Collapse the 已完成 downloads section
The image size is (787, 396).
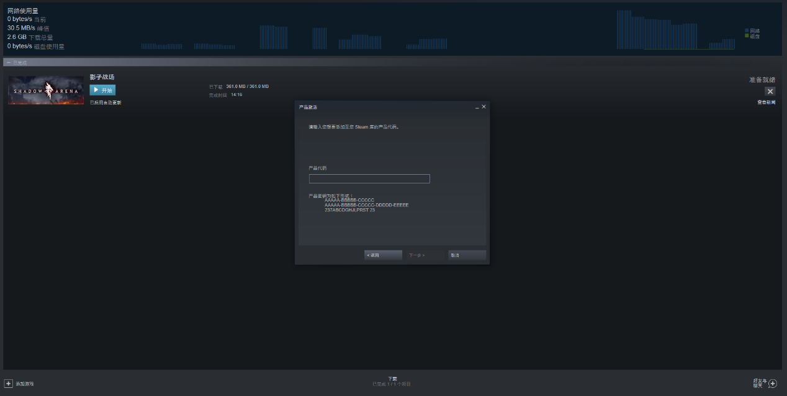(x=8, y=63)
